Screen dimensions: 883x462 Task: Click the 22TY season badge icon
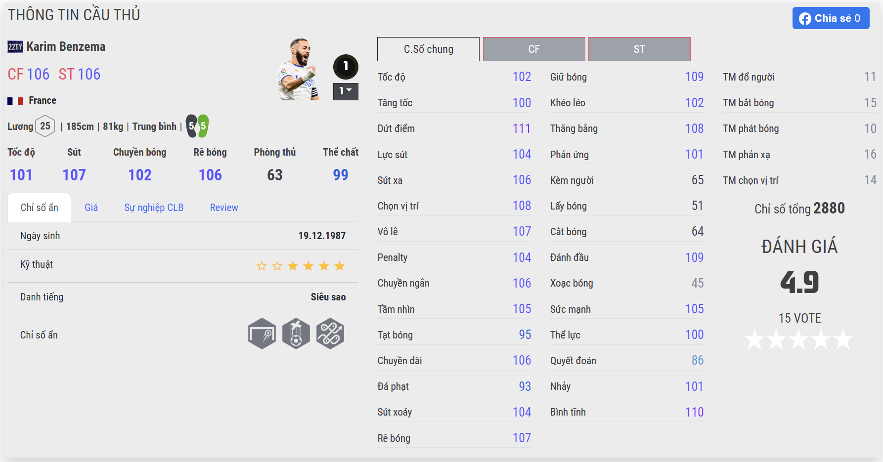[15, 47]
